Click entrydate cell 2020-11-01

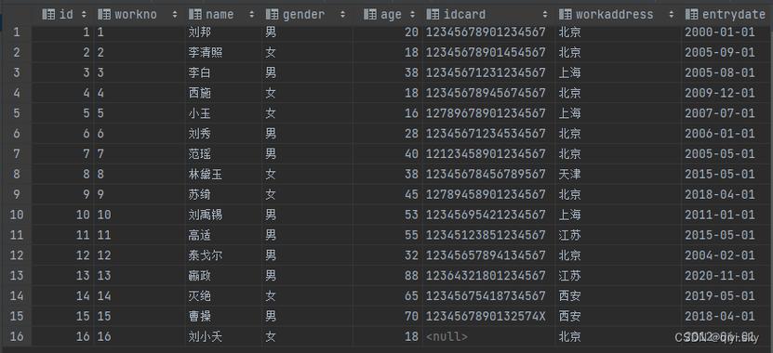[x=720, y=276]
